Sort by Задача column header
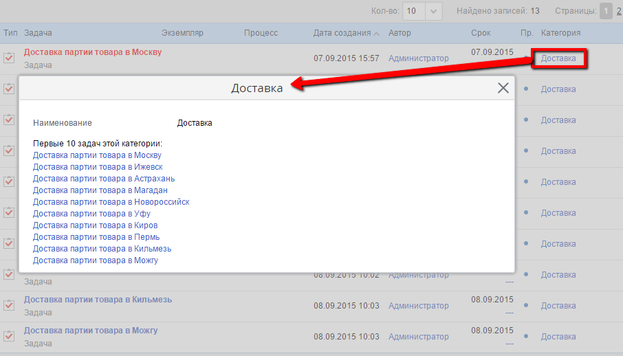This screenshot has width=623, height=356. click(38, 33)
